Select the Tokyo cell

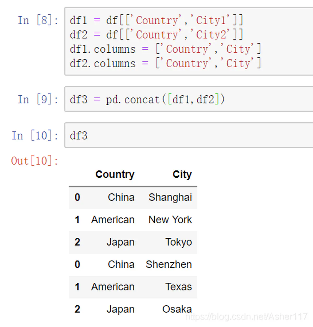[x=178, y=242]
